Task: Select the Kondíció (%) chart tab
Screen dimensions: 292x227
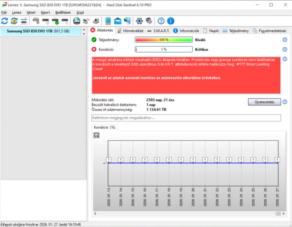Action: [104, 128]
